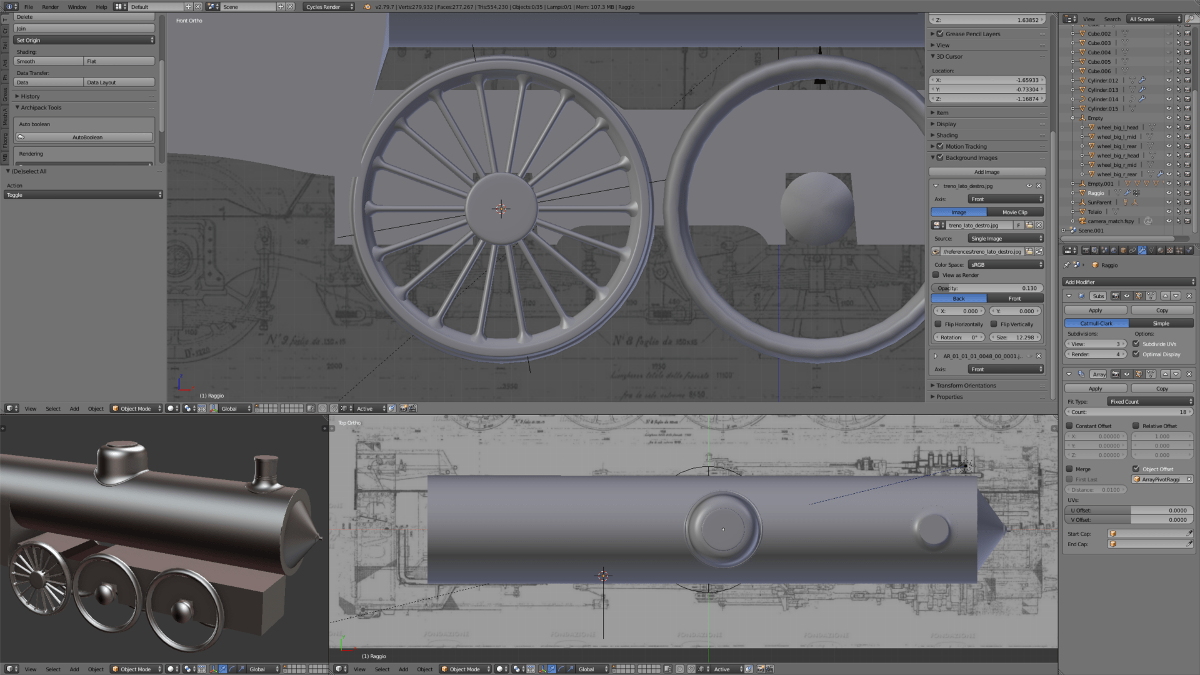
Task: Enable the Constant Offset checkbox
Action: 1069,426
